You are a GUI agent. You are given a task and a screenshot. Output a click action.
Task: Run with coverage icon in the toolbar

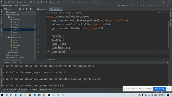tap(137, 5)
